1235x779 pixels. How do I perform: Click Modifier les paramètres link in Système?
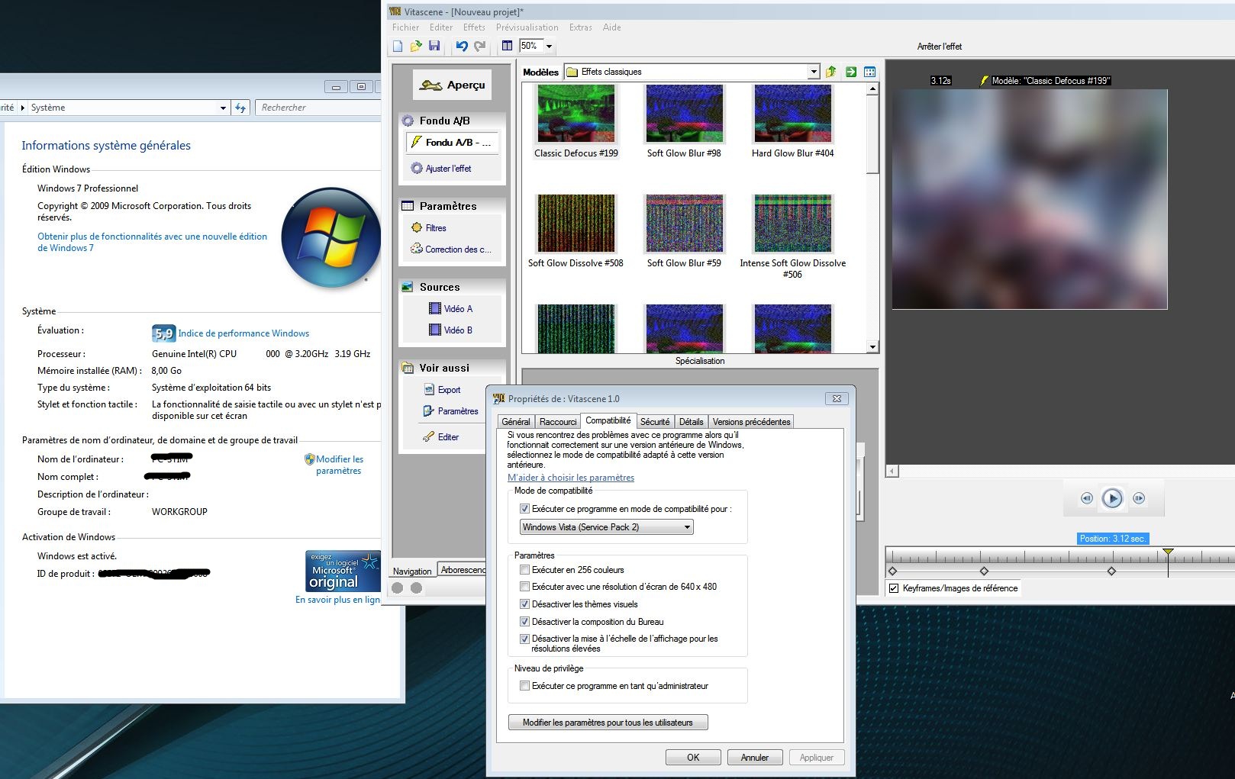coord(340,465)
